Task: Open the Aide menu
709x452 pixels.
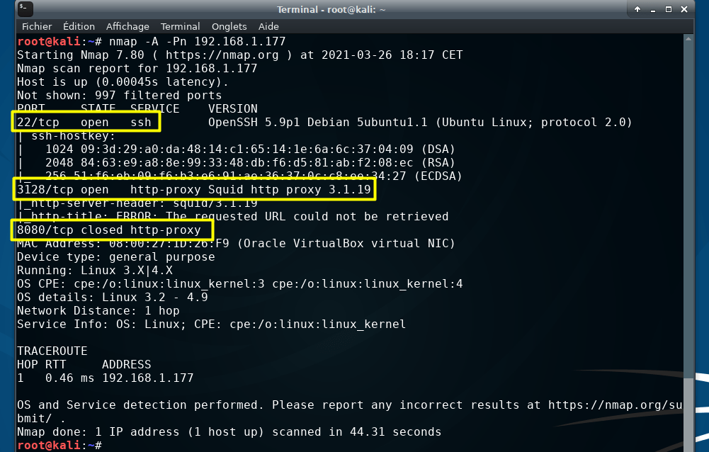Action: [x=268, y=26]
